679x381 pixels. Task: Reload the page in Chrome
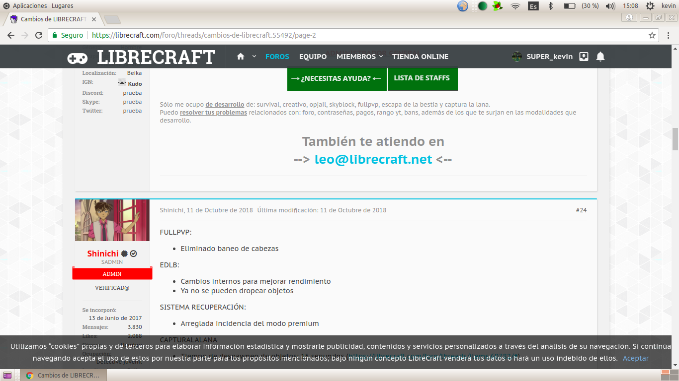(39, 35)
